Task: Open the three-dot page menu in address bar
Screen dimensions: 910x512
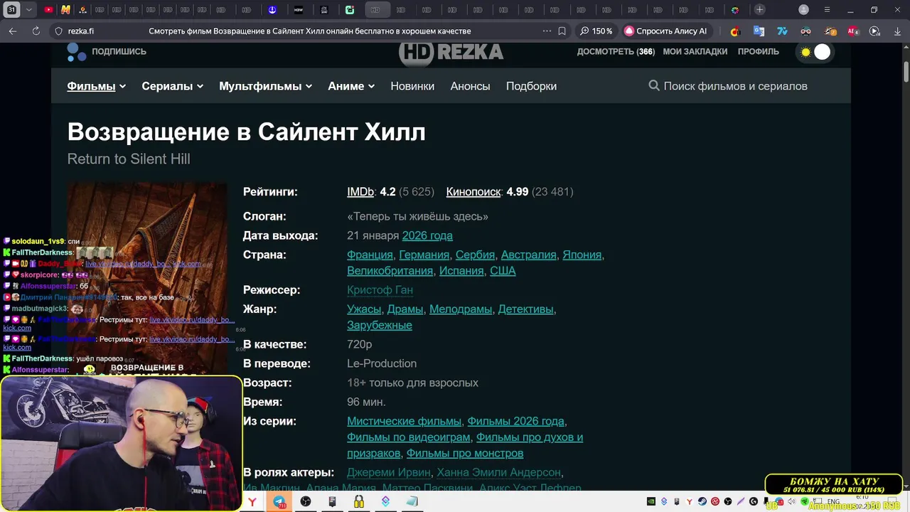Action: coord(546,31)
